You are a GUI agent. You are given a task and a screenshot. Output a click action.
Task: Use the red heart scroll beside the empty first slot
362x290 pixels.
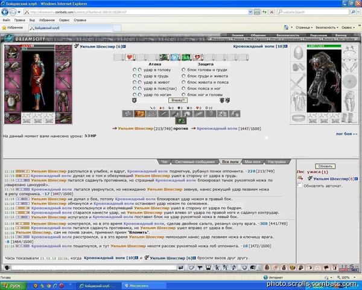[130, 57]
